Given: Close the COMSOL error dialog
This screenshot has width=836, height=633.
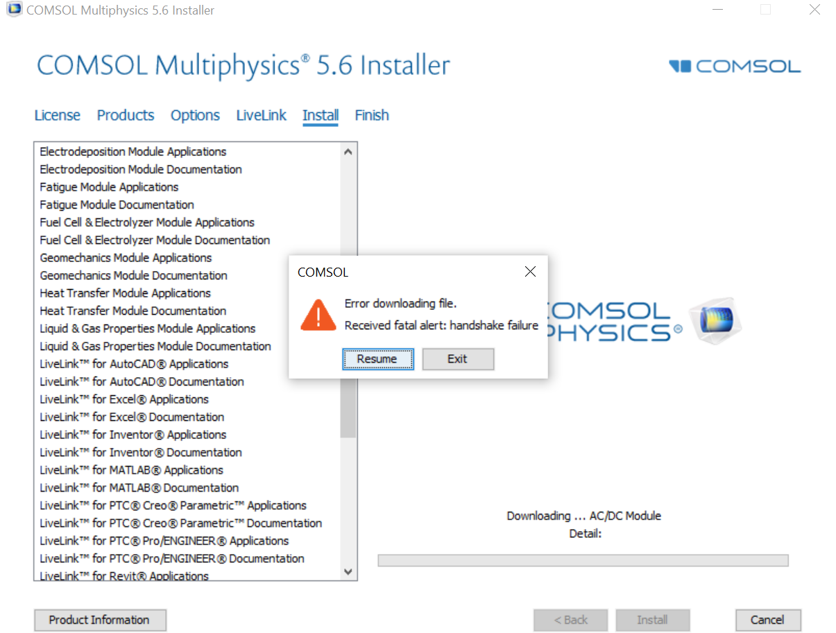Looking at the screenshot, I should pos(530,272).
